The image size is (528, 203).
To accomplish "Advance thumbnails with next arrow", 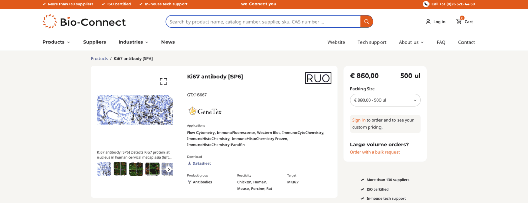I will (169, 169).
